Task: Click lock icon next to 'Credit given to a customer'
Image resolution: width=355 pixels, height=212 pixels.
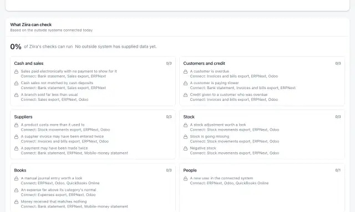Action: [185, 95]
